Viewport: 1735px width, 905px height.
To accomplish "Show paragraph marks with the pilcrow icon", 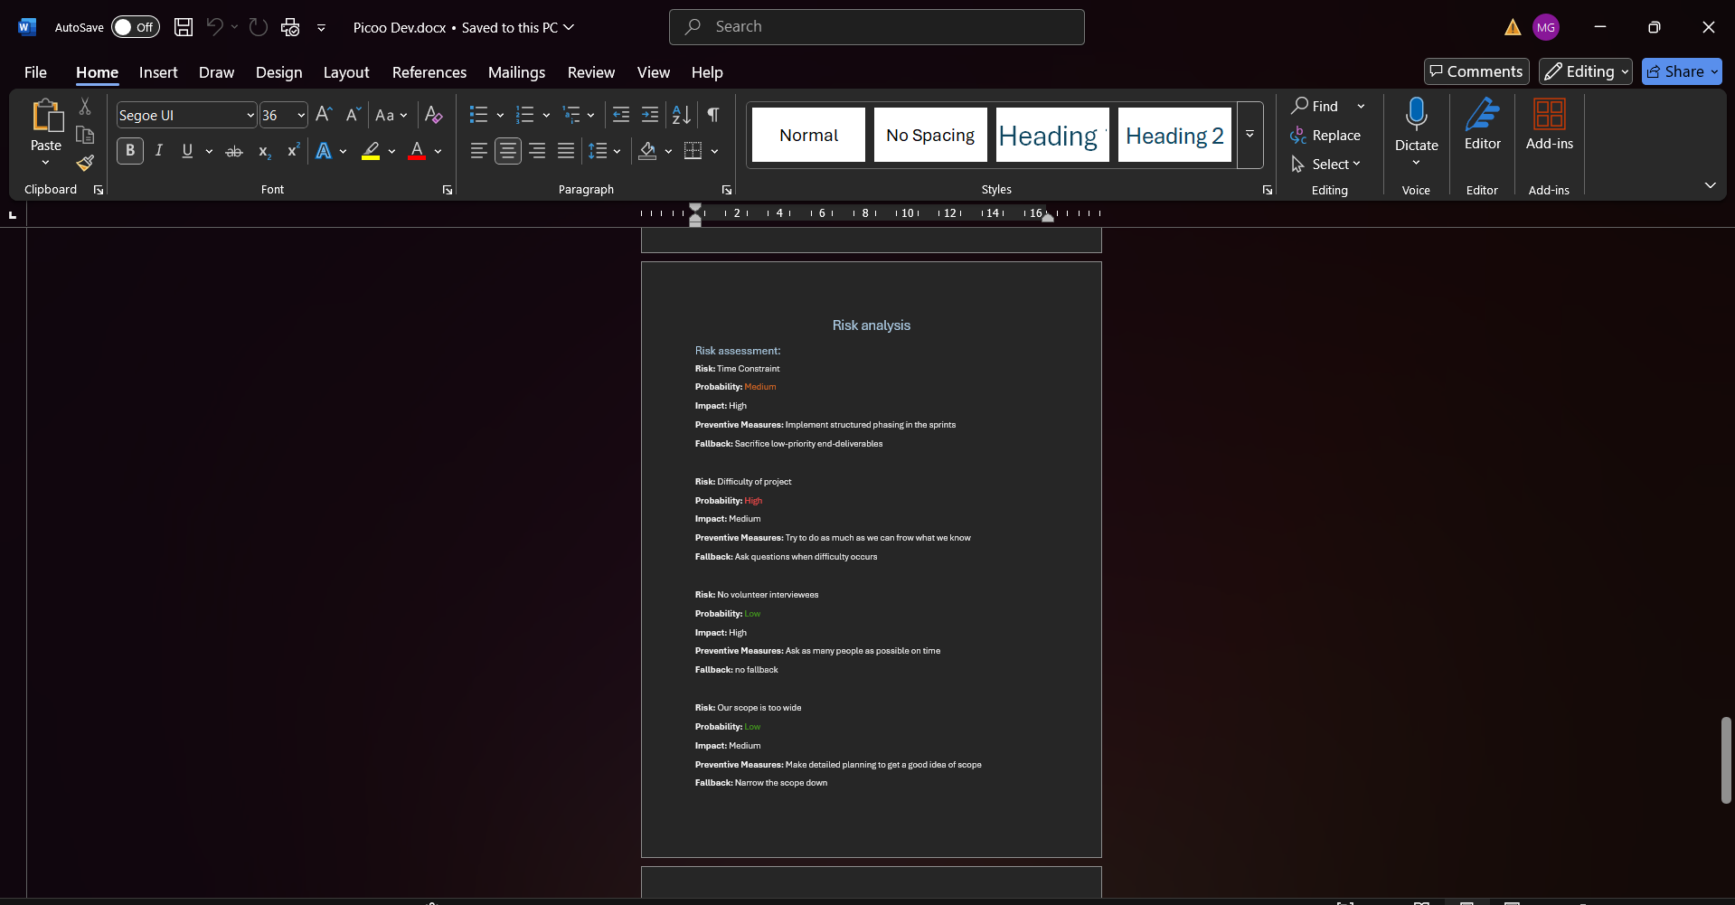I will tap(713, 115).
